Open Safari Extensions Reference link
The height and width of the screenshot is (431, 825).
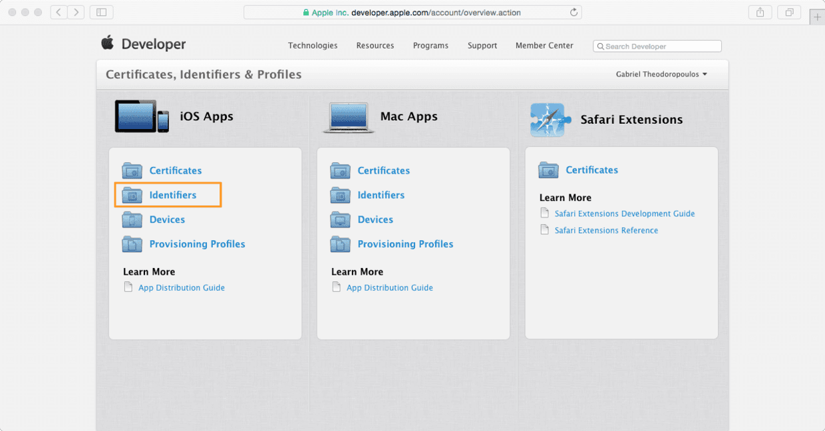point(606,230)
